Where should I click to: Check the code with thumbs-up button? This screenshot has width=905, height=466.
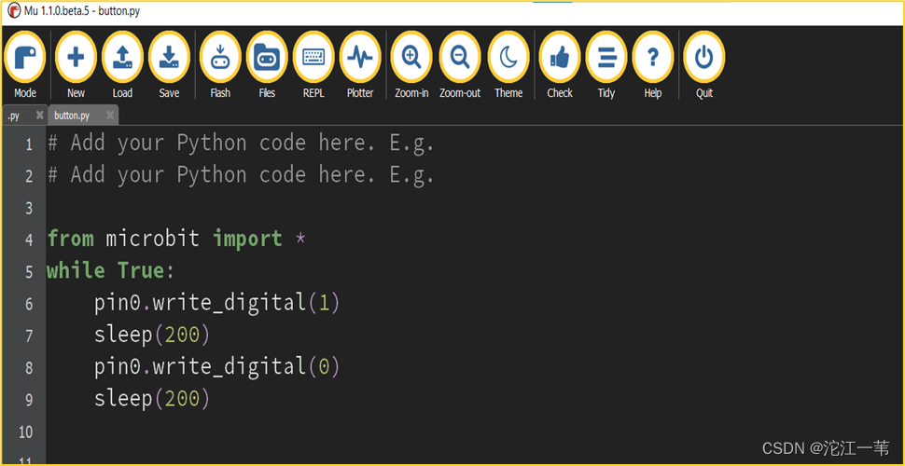coord(559,58)
